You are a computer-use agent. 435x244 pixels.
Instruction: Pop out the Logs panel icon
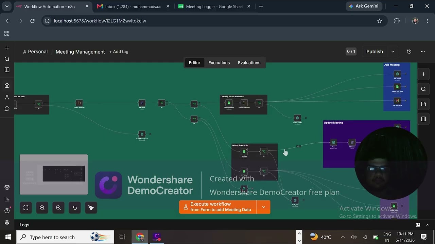click(x=418, y=225)
